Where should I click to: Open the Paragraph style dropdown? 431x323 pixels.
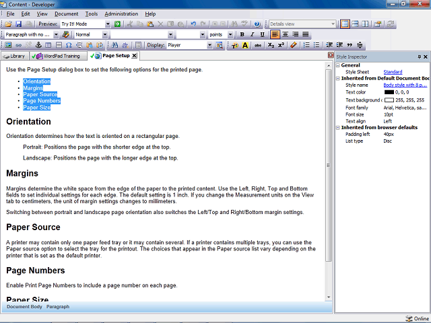(x=56, y=34)
